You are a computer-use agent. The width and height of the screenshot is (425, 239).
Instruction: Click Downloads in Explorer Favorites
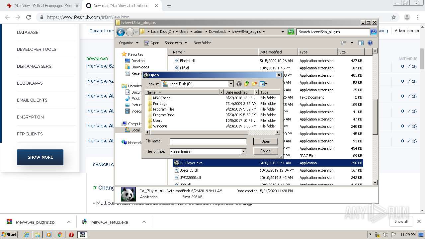click(x=137, y=67)
